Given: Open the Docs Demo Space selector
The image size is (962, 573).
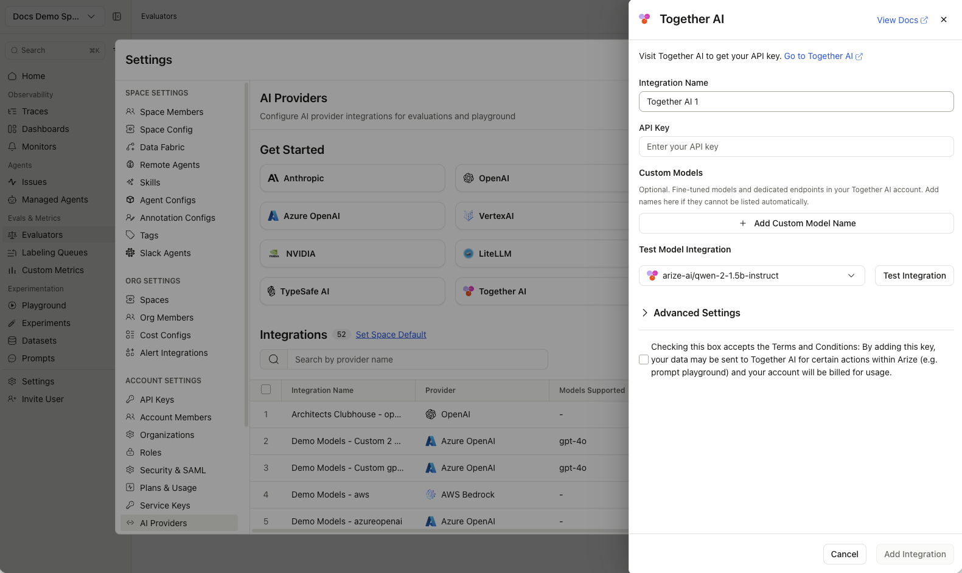Looking at the screenshot, I should (x=54, y=16).
